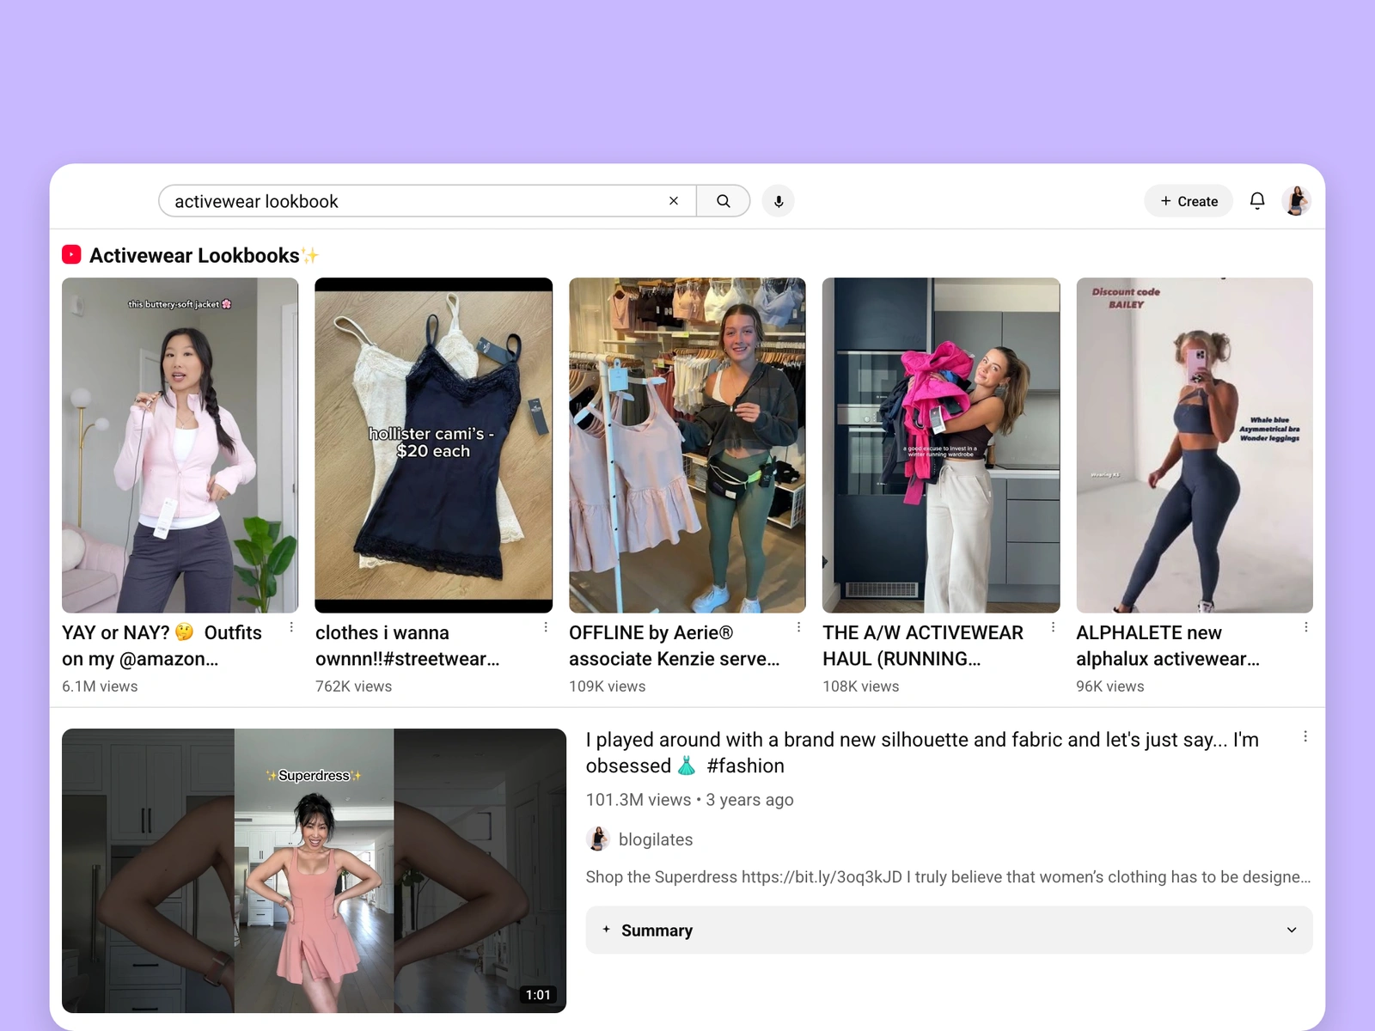
Task: Click the '108K views' text
Action: (860, 686)
